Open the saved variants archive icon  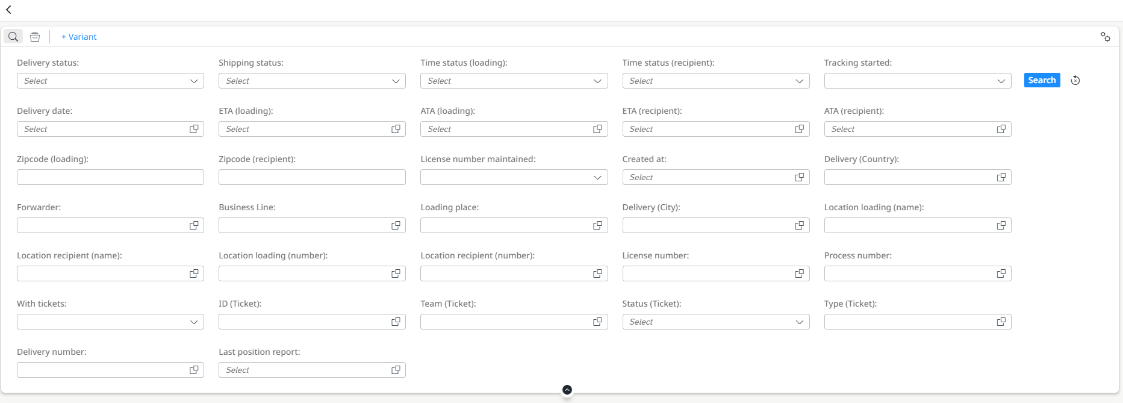35,37
